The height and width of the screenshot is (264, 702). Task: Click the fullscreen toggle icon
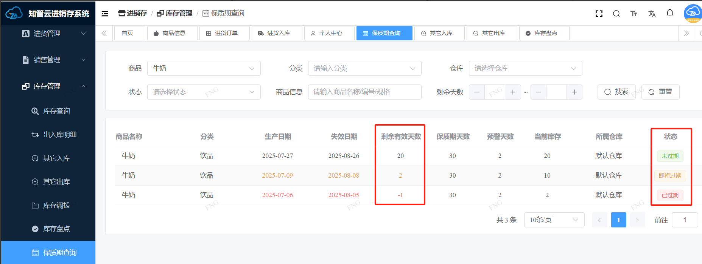[599, 14]
